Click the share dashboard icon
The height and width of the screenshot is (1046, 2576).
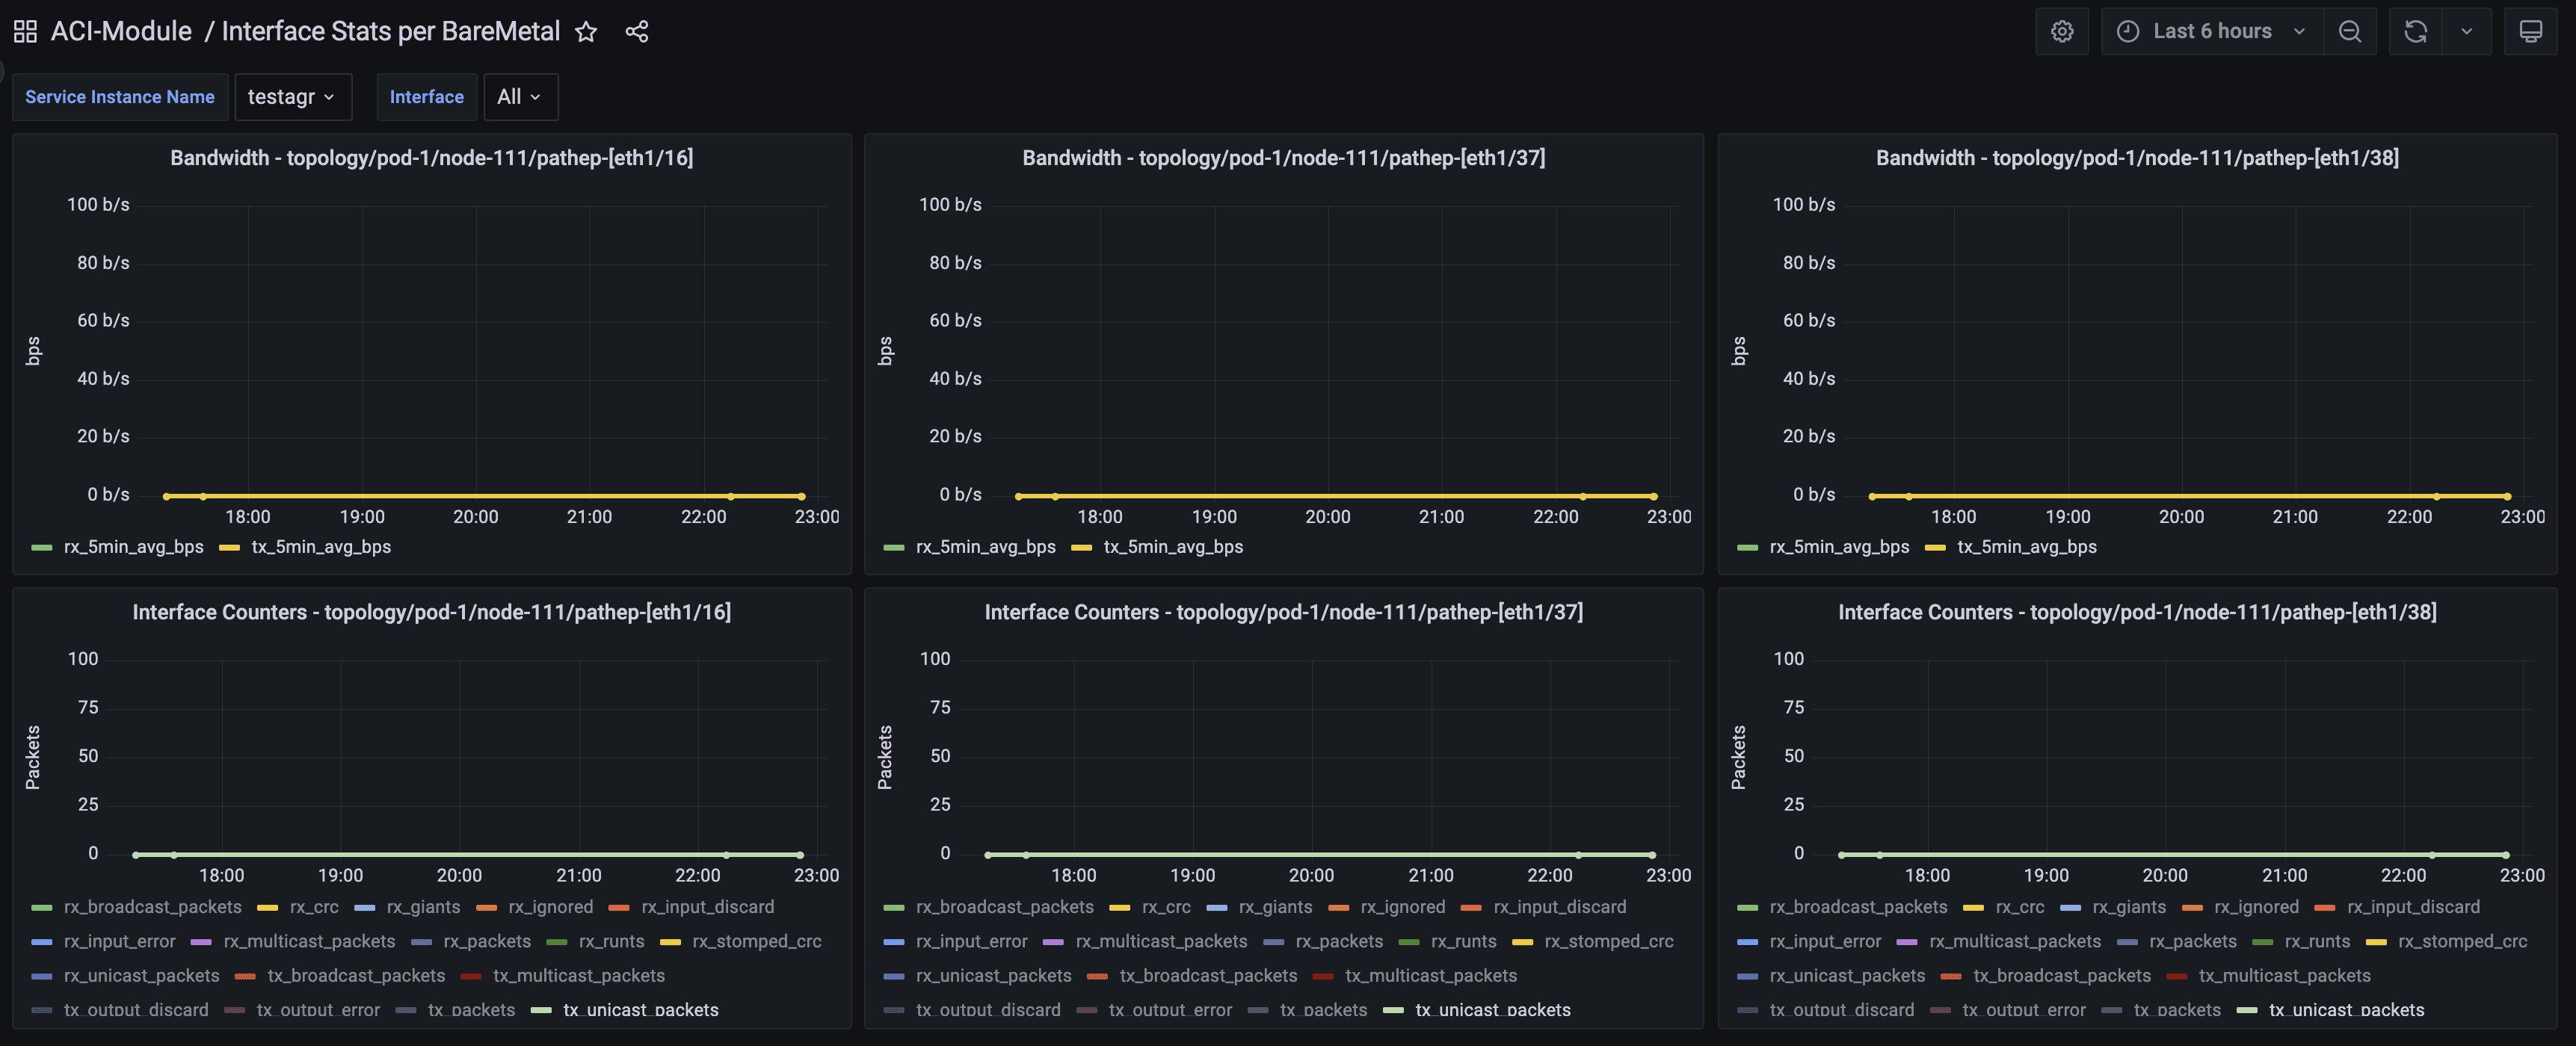[x=637, y=32]
